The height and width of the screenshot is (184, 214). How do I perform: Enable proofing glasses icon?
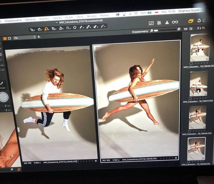[175, 22]
